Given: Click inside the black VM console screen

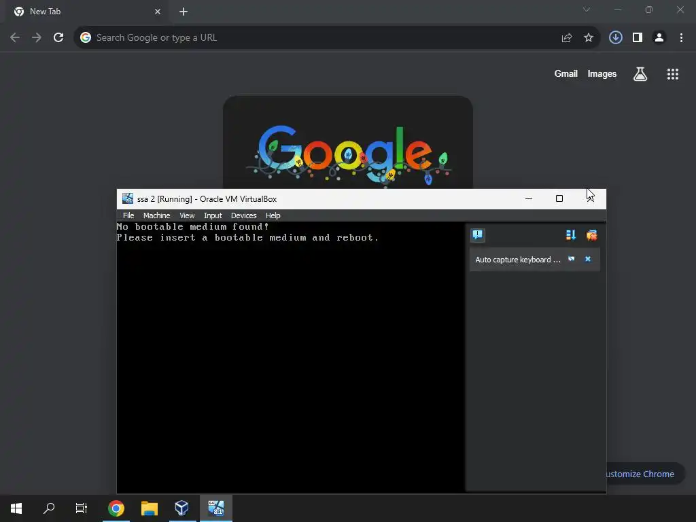Looking at the screenshot, I should (x=291, y=356).
